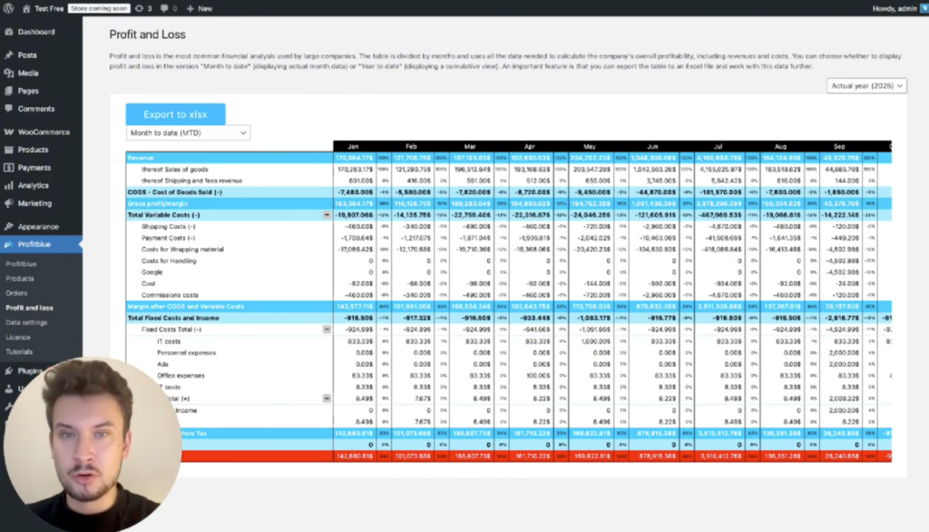Image resolution: width=929 pixels, height=532 pixels.
Task: Open Analytics via its bar chart icon
Action: (x=9, y=186)
